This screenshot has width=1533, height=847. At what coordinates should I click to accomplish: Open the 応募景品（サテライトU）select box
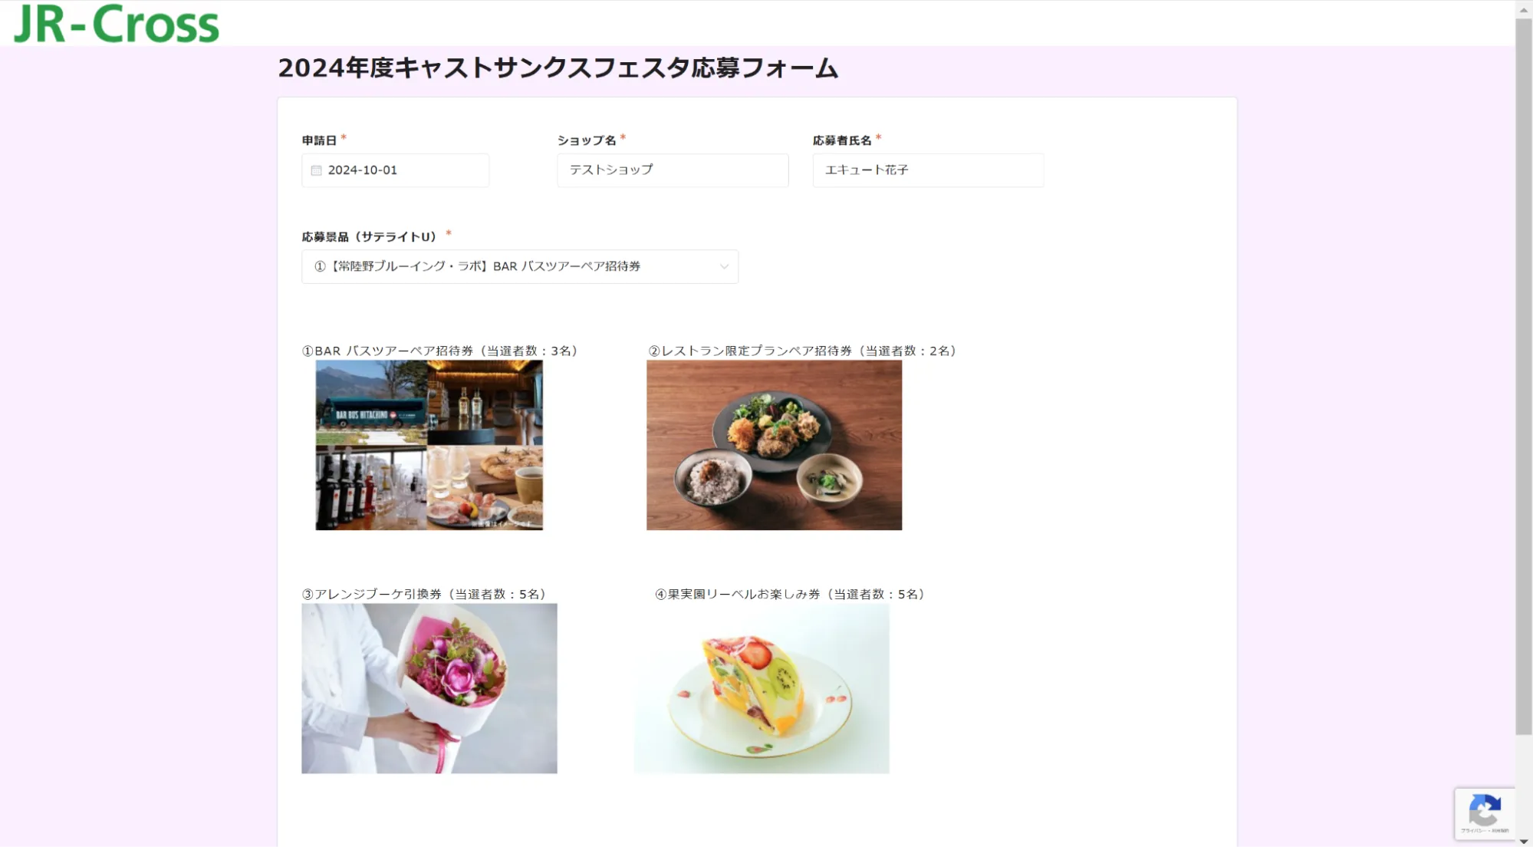click(520, 266)
